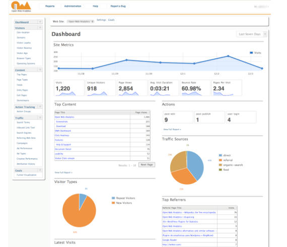Open the Last Seven Days date dropdown

(x=252, y=34)
